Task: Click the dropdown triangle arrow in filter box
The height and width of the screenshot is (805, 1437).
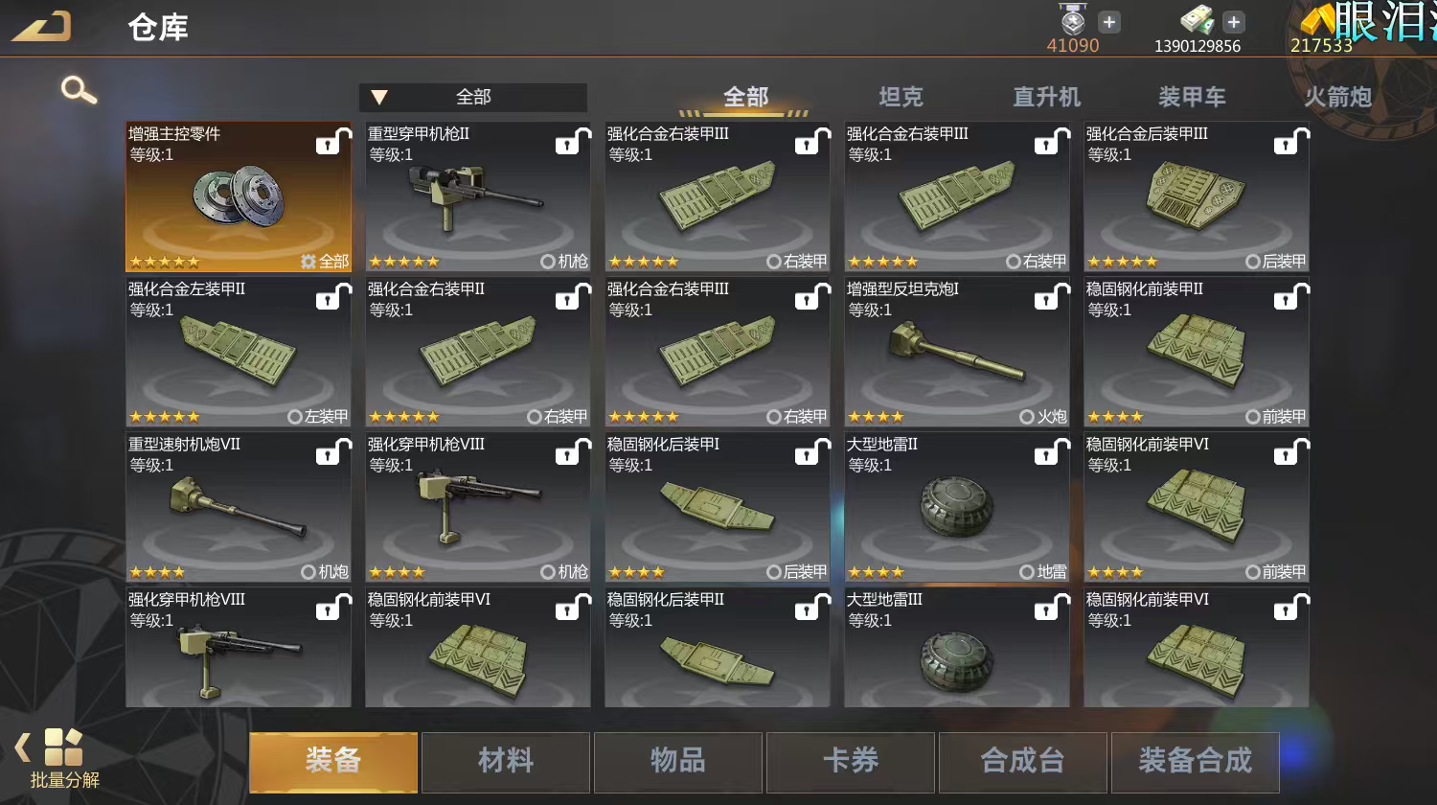Action: pyautogui.click(x=379, y=97)
